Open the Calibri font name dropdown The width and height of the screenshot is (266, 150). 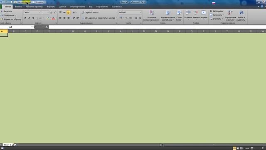(x=39, y=12)
